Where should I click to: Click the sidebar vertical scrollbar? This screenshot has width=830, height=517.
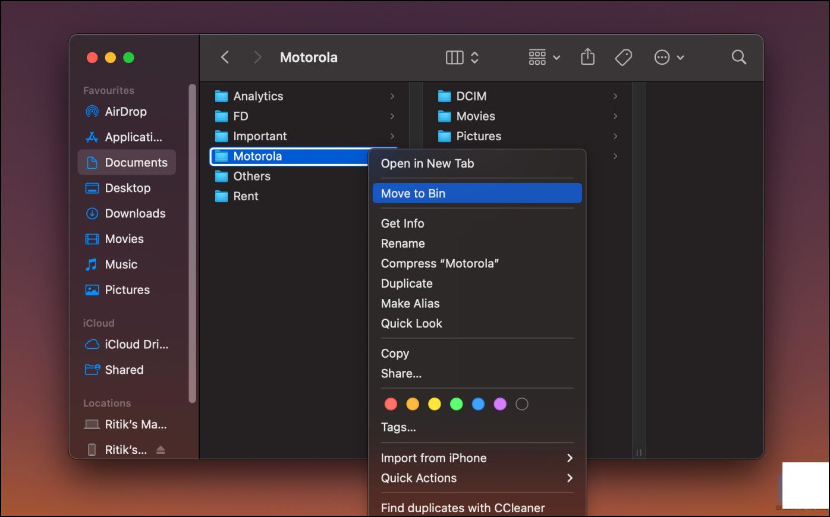pos(192,244)
